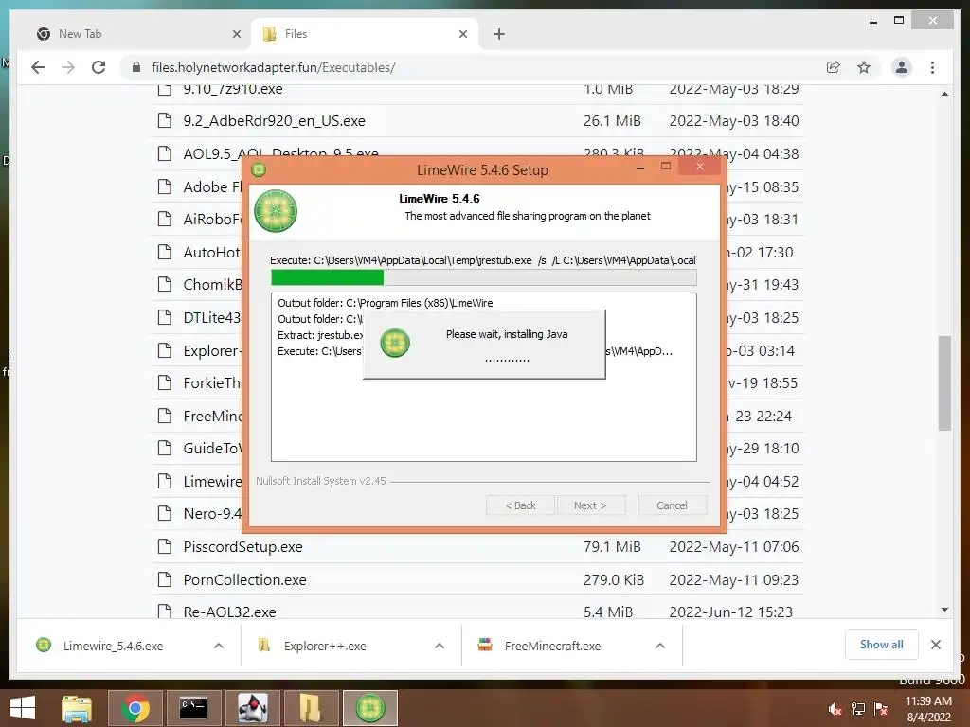Screen dimensions: 970x727
Task: Open Chrome profile avatar
Action: coord(902,67)
